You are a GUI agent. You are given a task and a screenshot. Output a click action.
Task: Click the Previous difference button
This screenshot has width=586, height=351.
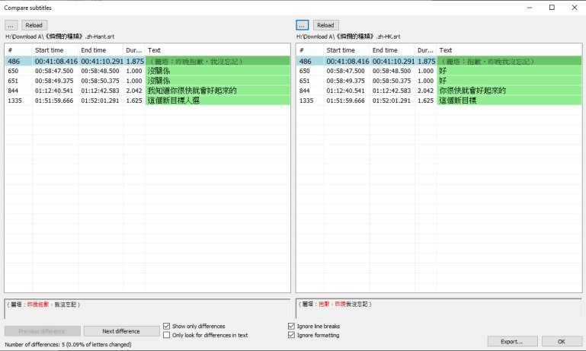tap(42, 331)
